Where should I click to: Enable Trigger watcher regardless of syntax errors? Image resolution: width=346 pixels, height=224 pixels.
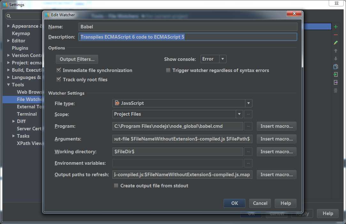[168, 70]
